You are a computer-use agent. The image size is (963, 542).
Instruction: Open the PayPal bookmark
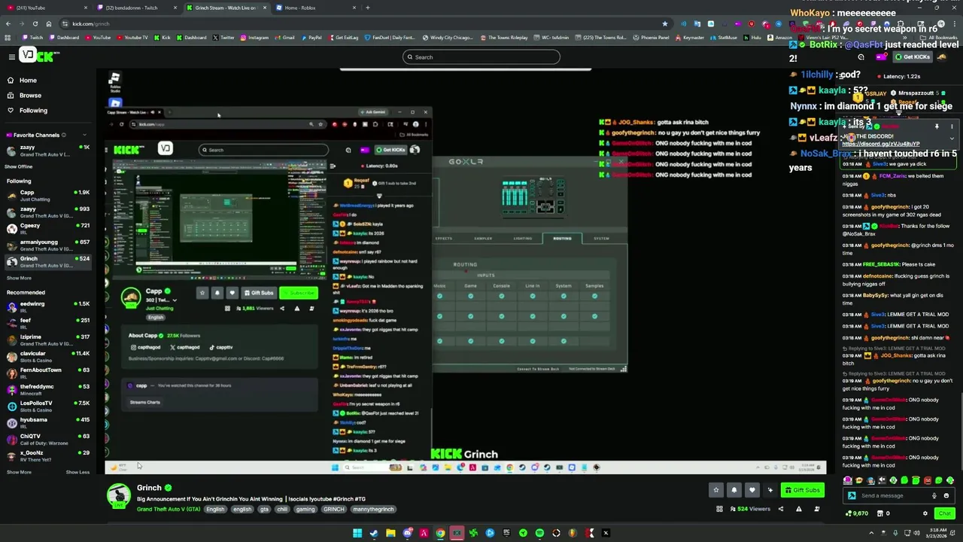click(x=311, y=37)
